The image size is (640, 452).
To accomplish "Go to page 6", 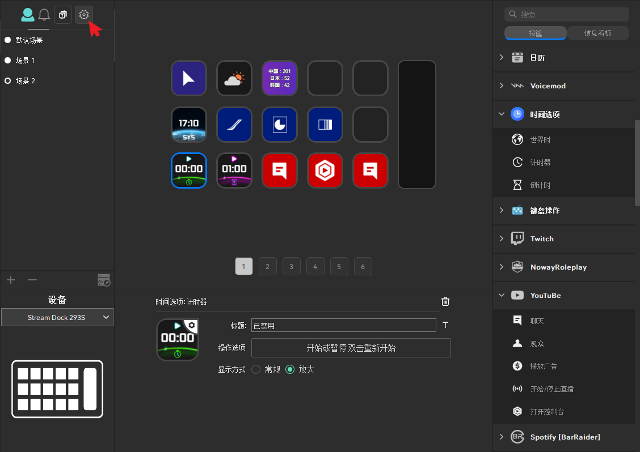I will tap(363, 266).
